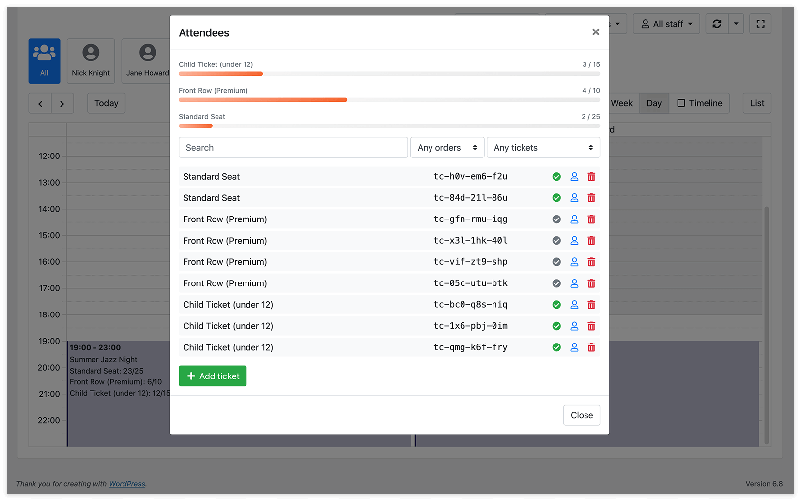Select the All staff tab
Screen dimensions: 801x501
(44, 61)
